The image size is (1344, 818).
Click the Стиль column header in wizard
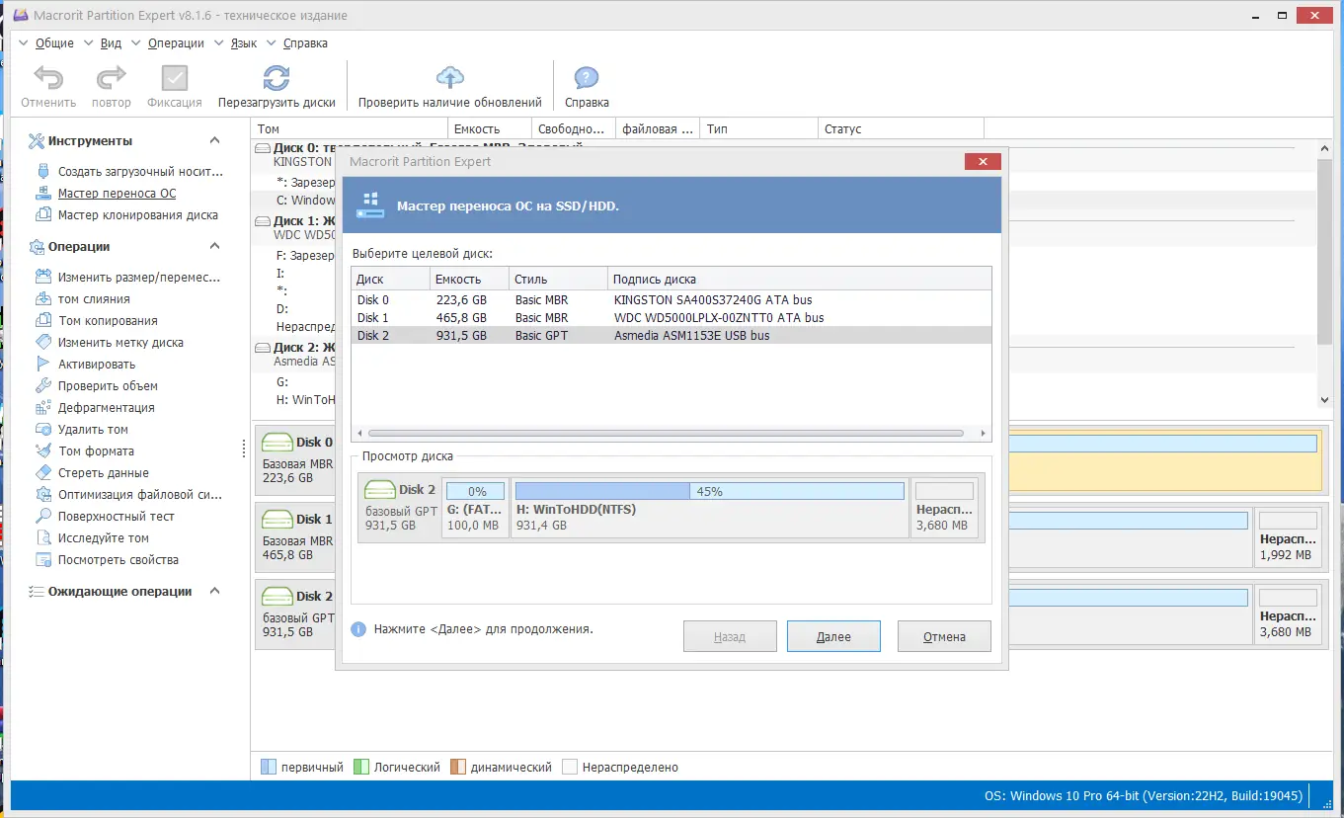click(558, 279)
